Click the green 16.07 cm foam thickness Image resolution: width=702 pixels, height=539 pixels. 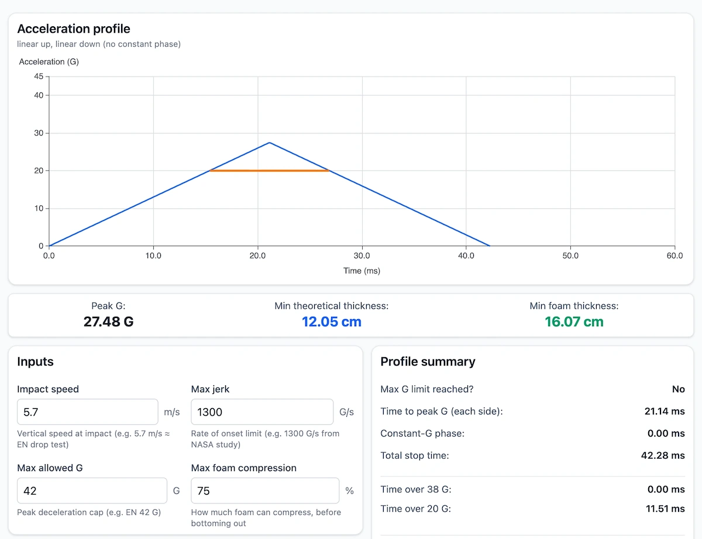pos(574,322)
